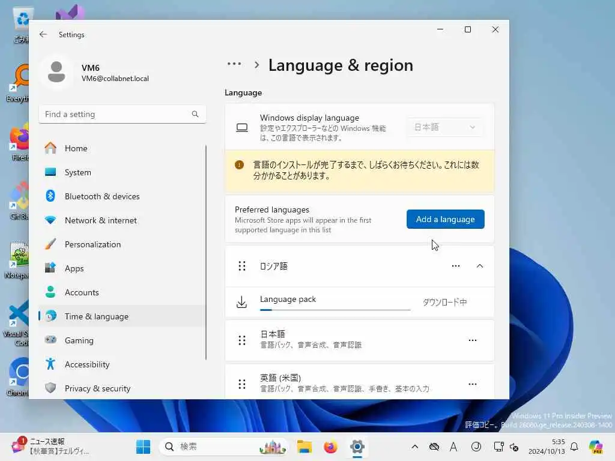This screenshot has width=615, height=461.
Task: Click the Language pack download icon
Action: (241, 302)
